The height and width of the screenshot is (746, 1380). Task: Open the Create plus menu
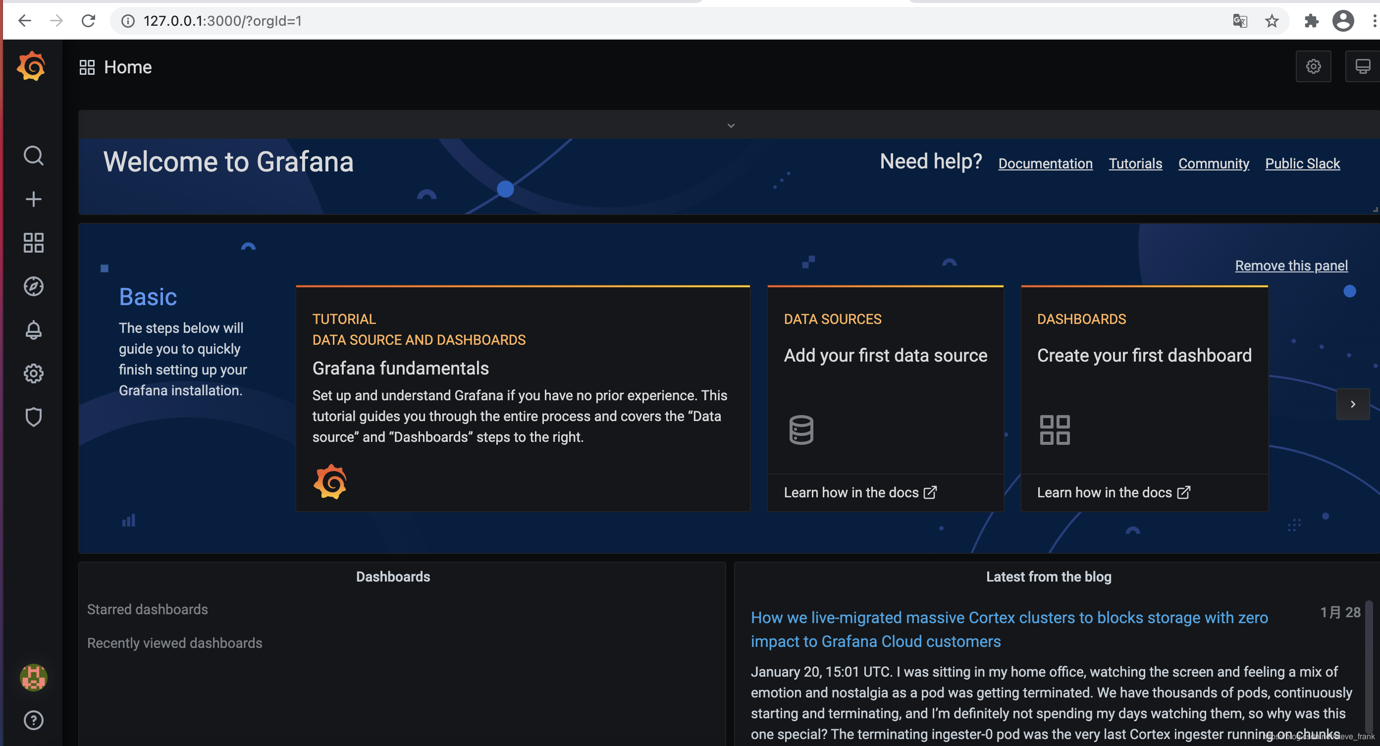pyautogui.click(x=33, y=199)
